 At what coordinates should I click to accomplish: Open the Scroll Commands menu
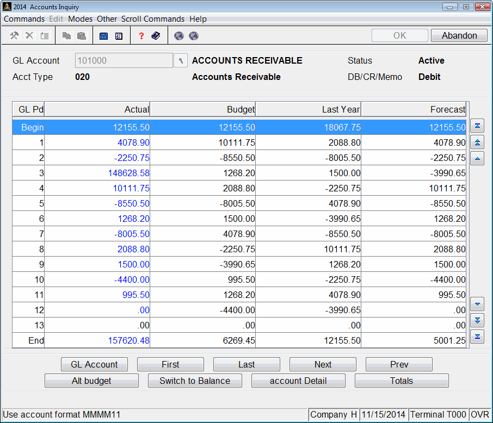coord(153,19)
